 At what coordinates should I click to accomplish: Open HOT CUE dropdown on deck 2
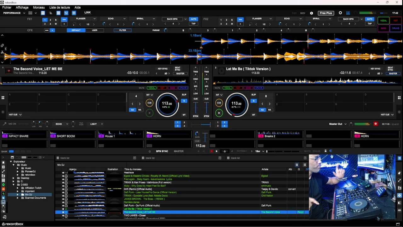click(x=387, y=115)
